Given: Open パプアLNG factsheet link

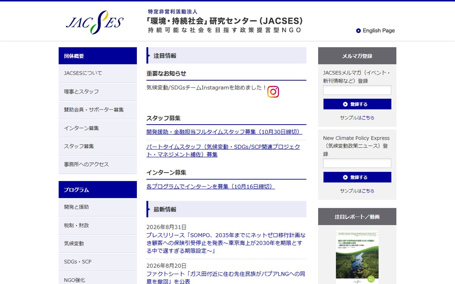Looking at the screenshot, I should (x=226, y=278).
